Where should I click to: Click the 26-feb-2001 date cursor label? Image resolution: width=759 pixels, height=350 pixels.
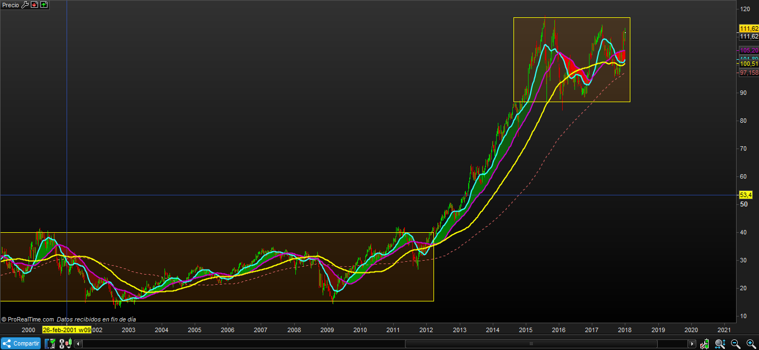point(67,329)
